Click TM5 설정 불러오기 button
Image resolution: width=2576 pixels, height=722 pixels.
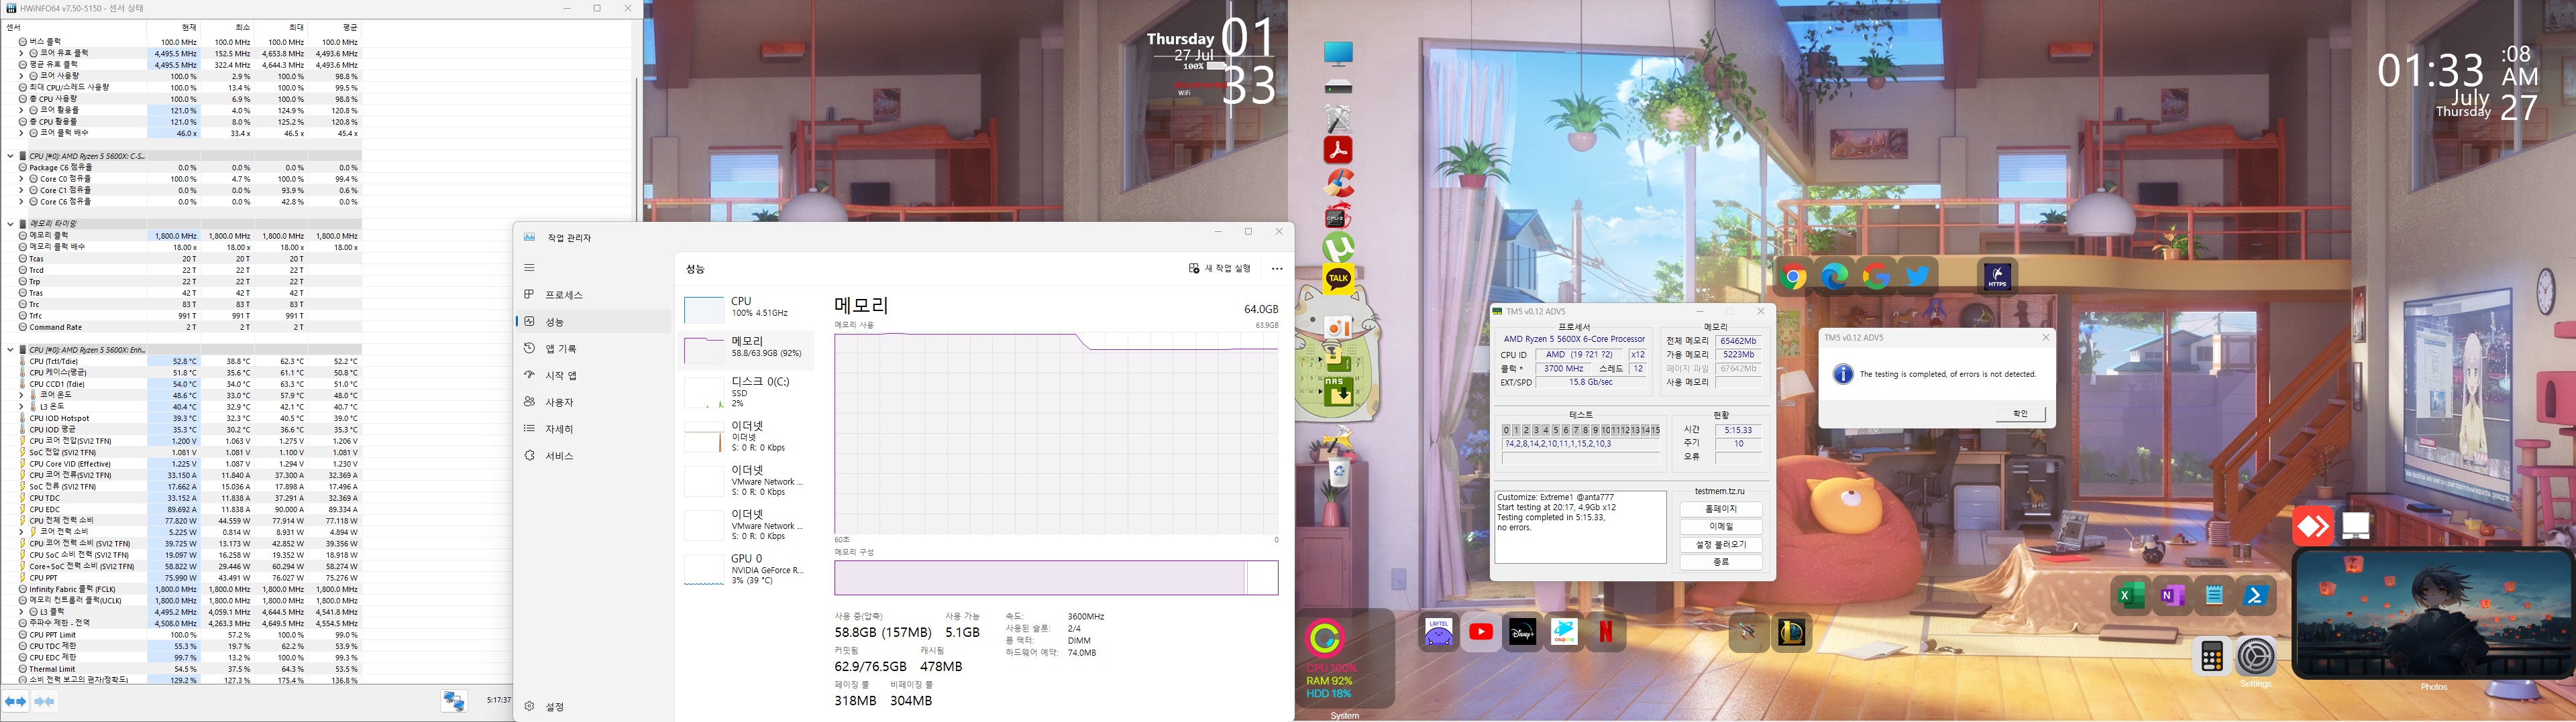point(1721,545)
